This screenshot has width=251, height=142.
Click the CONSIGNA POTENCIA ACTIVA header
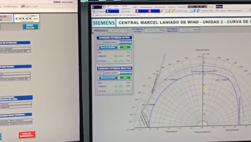[114, 38]
